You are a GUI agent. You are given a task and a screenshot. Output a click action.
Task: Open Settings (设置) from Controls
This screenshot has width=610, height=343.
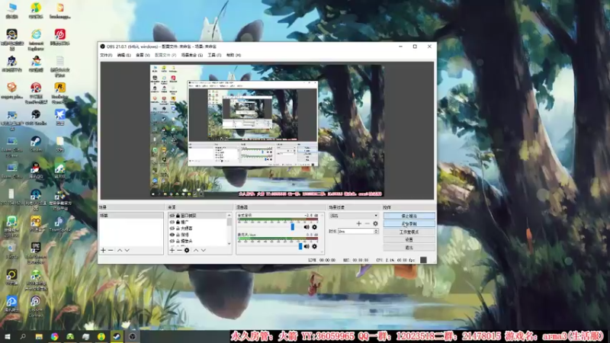coord(409,239)
